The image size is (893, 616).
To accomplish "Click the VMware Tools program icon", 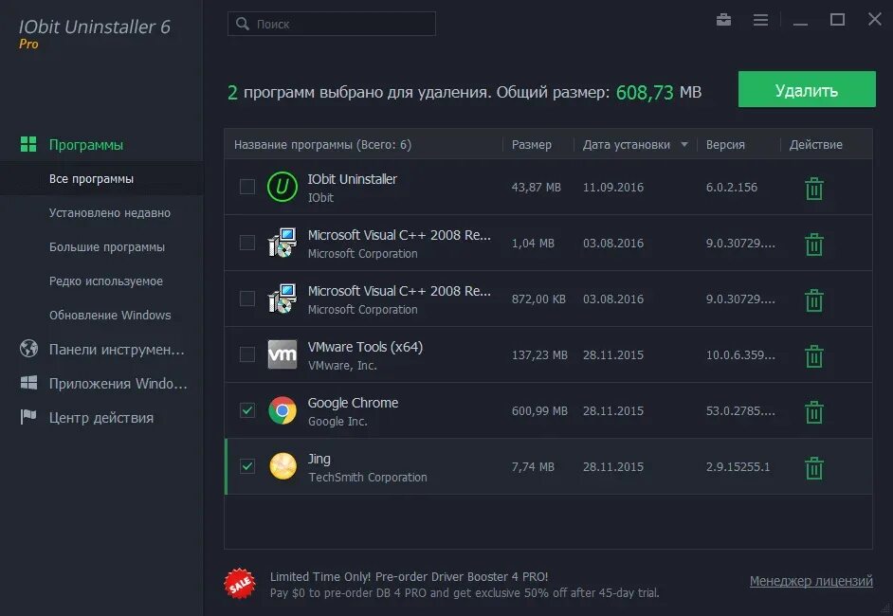I will [x=282, y=354].
